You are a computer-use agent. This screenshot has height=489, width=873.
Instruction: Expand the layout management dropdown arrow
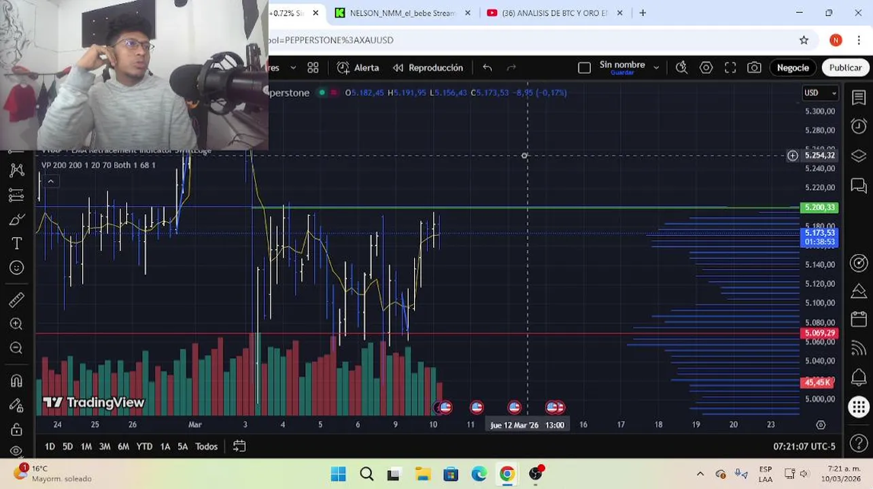click(x=656, y=68)
